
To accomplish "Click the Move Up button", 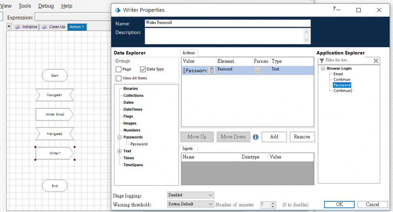I will pos(197,137).
